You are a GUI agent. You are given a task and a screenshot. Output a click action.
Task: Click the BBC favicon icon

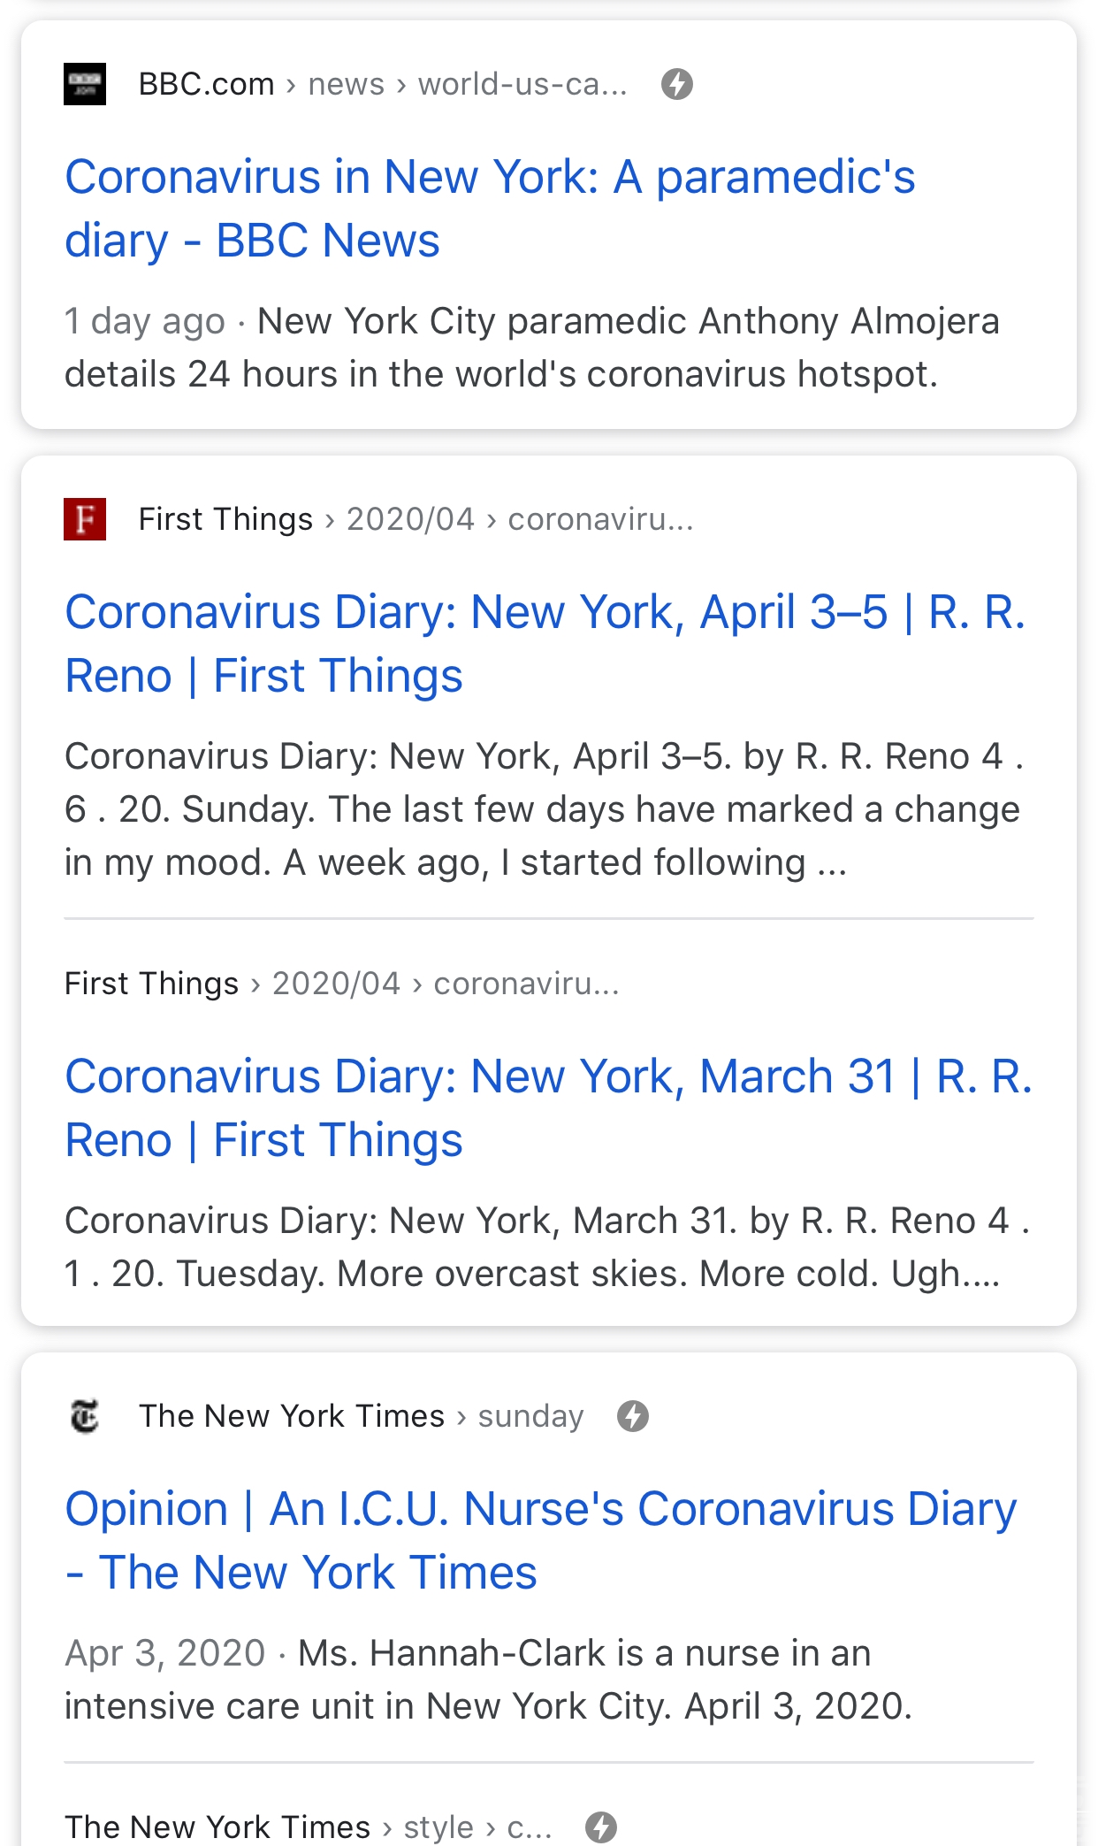pyautogui.click(x=85, y=84)
